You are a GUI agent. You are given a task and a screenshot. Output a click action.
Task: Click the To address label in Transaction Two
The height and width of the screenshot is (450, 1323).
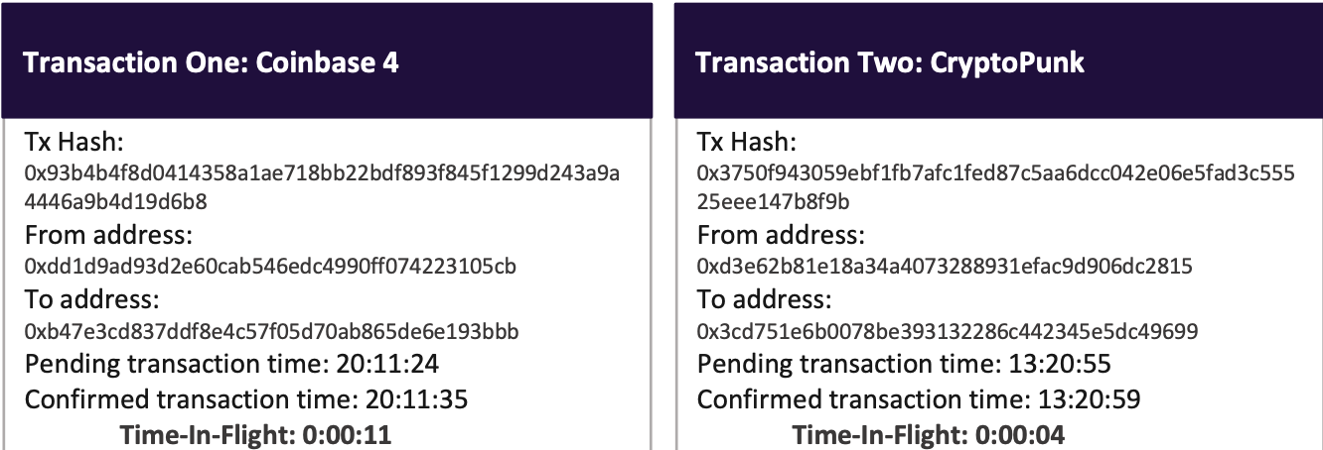(x=765, y=299)
